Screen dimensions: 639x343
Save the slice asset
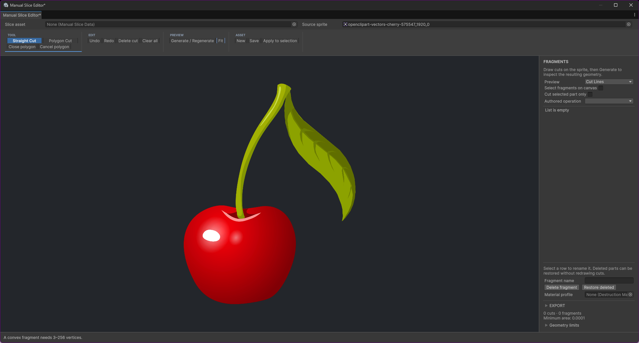254,41
